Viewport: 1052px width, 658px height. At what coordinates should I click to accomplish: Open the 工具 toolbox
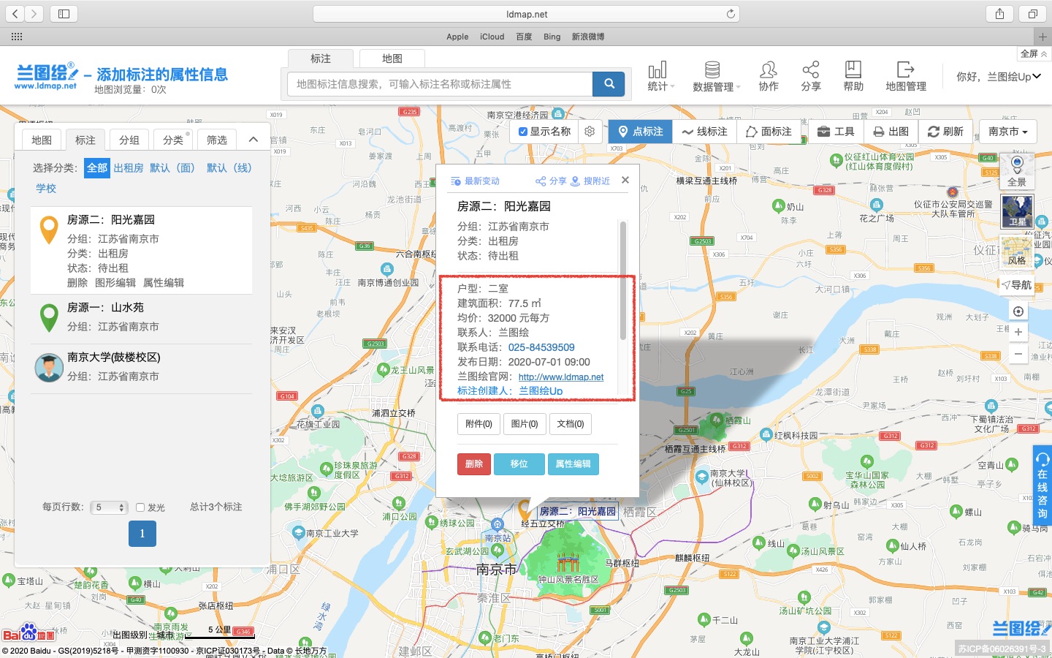point(836,132)
